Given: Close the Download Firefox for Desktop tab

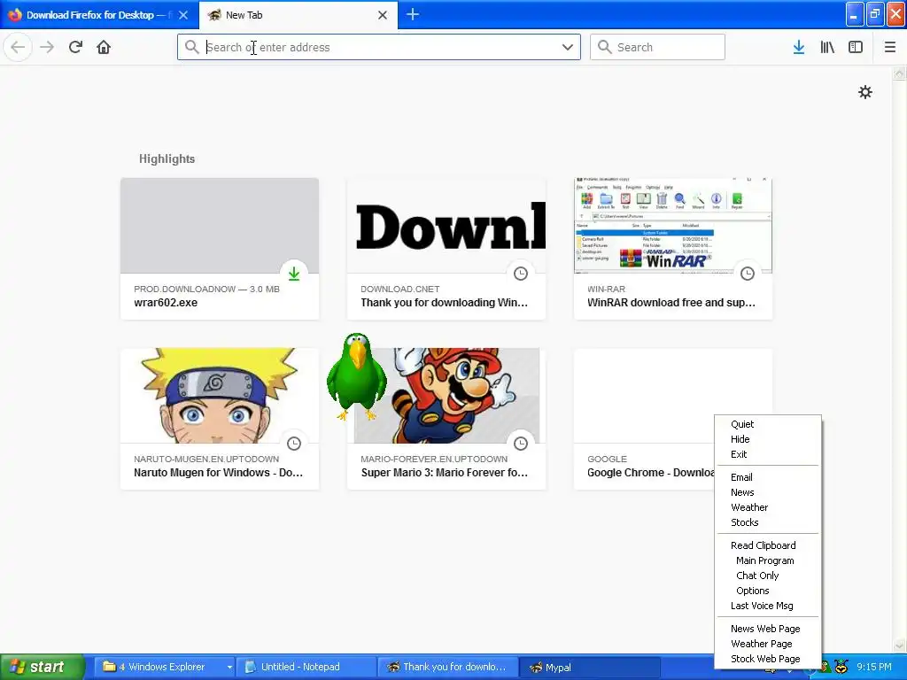Looking at the screenshot, I should [182, 15].
